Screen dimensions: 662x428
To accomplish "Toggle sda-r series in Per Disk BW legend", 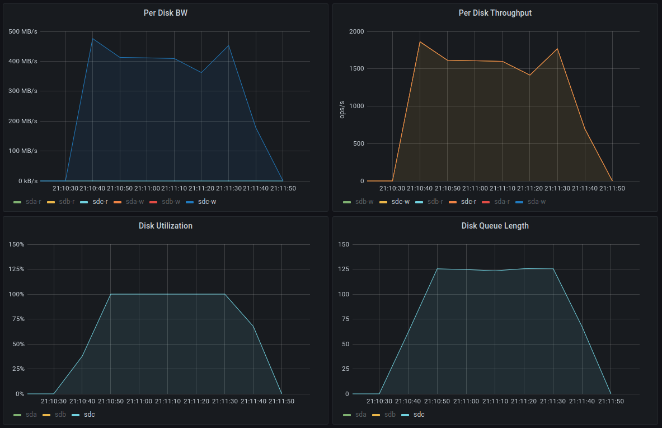I will pos(34,202).
